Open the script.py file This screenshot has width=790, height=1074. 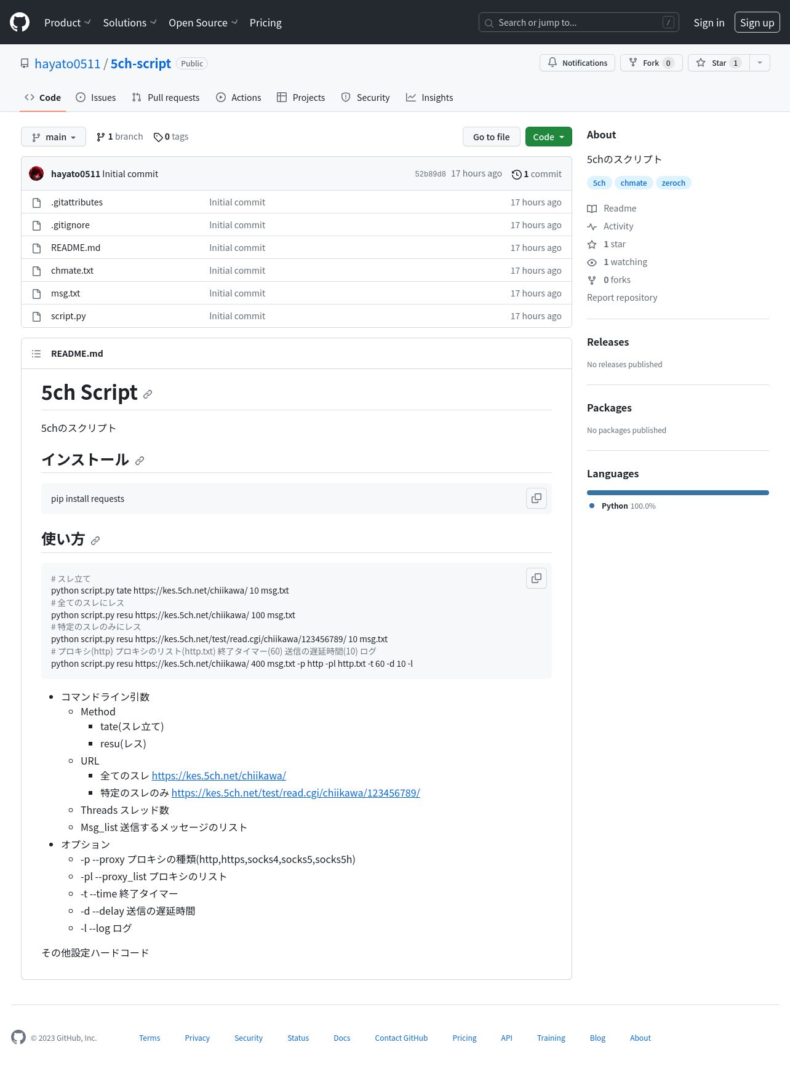click(68, 316)
